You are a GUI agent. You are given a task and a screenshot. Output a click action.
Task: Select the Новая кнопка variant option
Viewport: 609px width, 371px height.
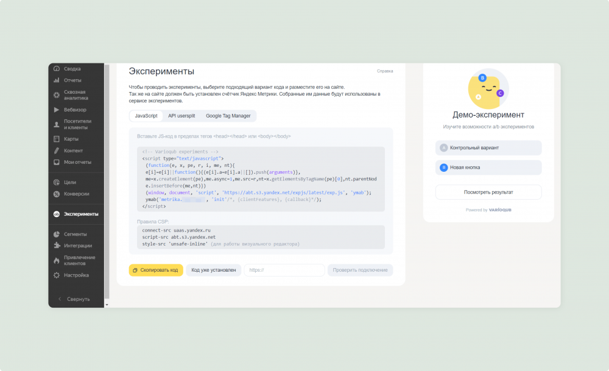point(488,168)
